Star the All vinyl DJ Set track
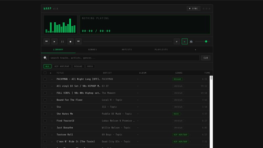The image size is (263, 148). click(x=52, y=86)
